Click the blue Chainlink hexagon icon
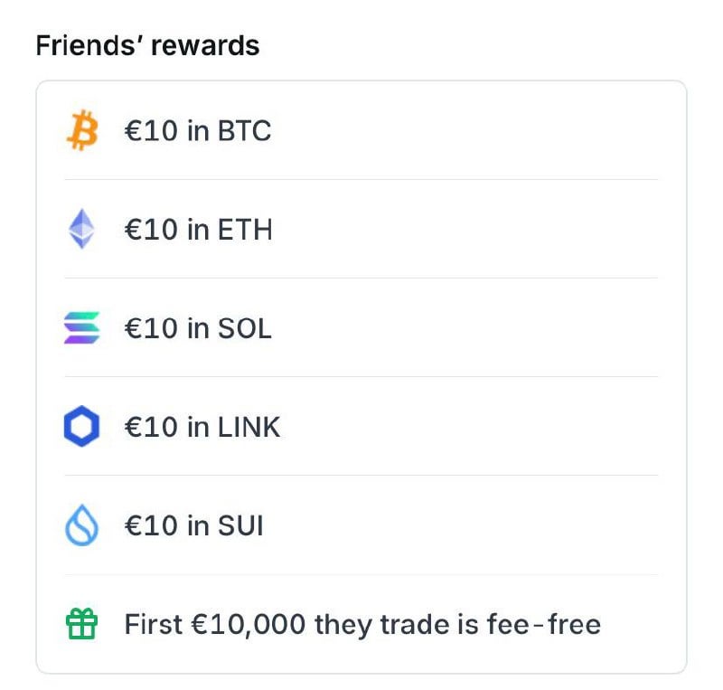 [81, 427]
